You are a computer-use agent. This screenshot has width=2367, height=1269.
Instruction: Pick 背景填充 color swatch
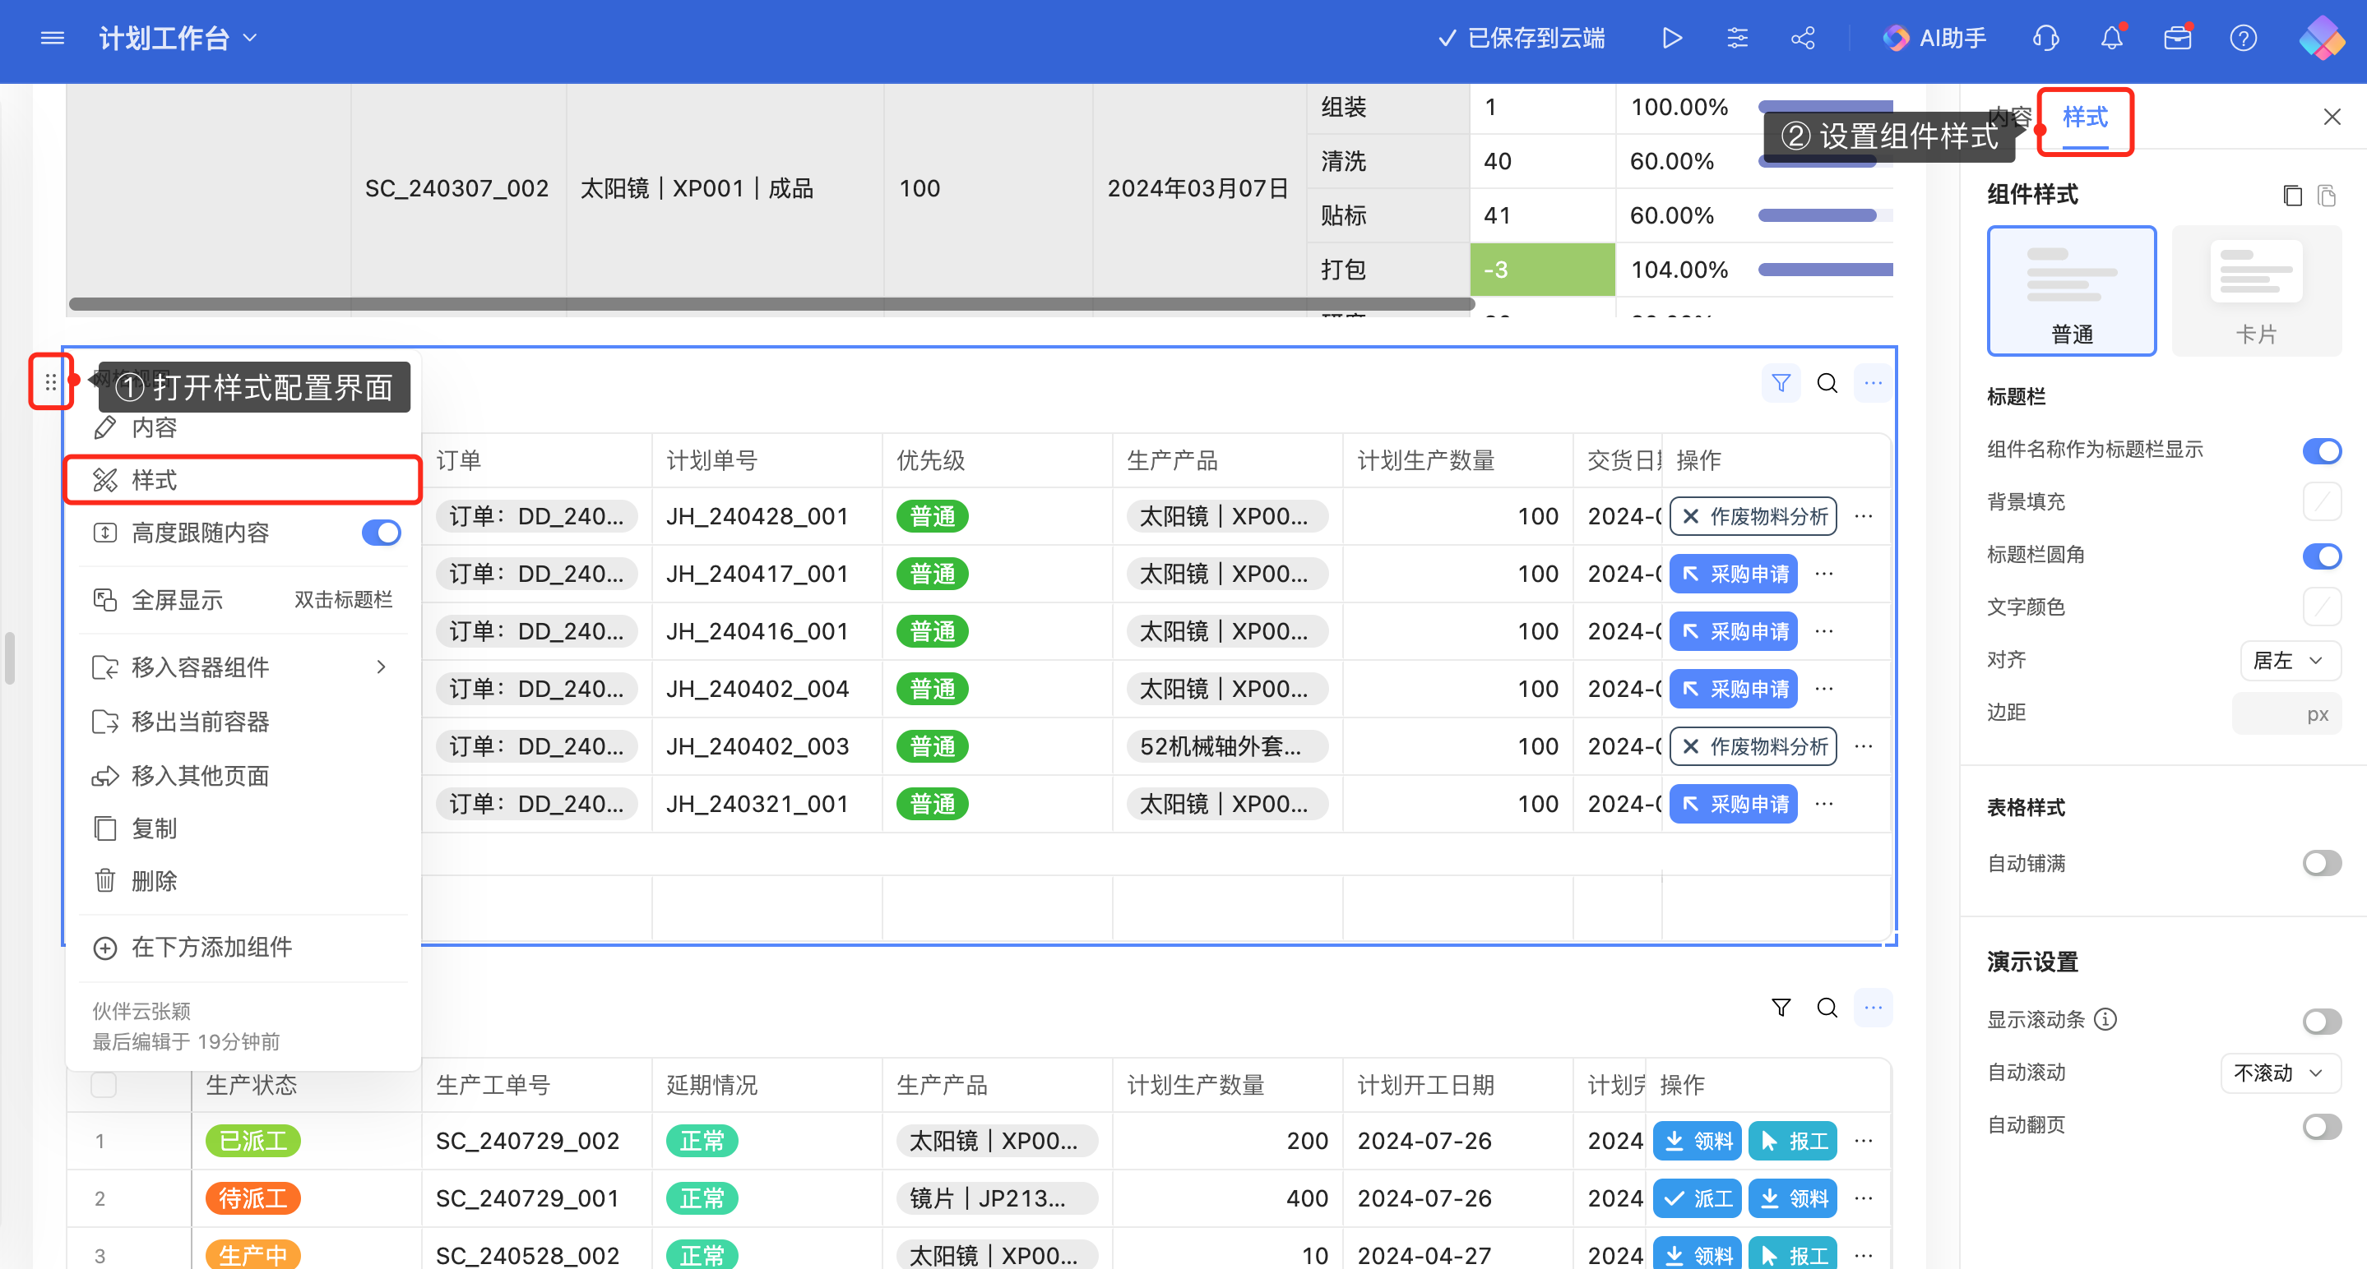(x=2322, y=502)
